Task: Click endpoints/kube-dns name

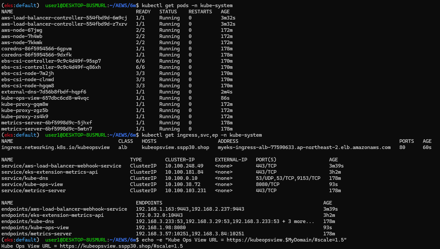Action: 28,221
